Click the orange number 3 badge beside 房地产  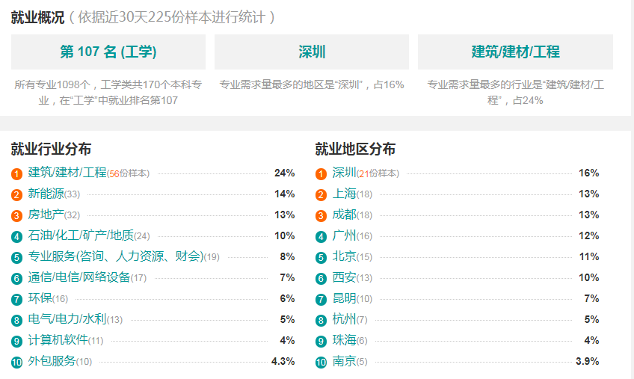(x=16, y=215)
